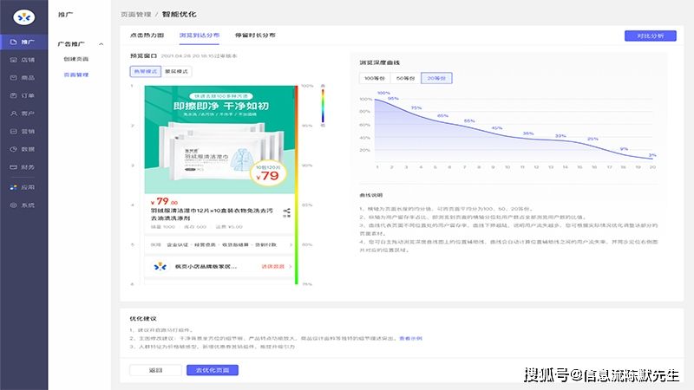The image size is (694, 390).
Task: Choose 50等份 curve granularity
Action: 405,78
